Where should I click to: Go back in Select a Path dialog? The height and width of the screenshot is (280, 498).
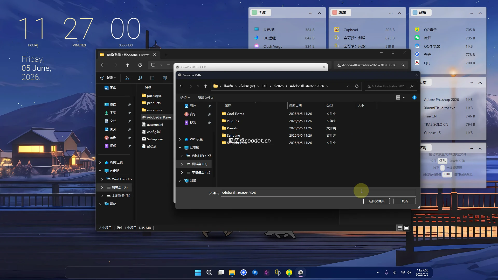pyautogui.click(x=181, y=86)
